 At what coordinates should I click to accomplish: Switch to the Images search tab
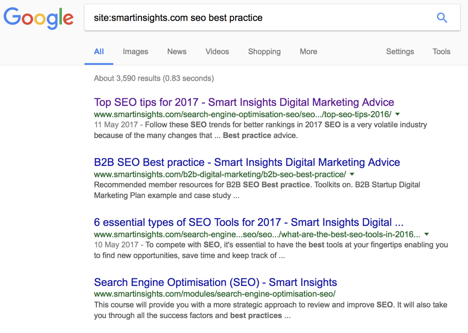pyautogui.click(x=135, y=51)
